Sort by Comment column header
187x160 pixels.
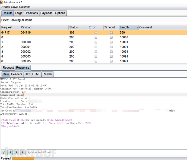pos(163,27)
